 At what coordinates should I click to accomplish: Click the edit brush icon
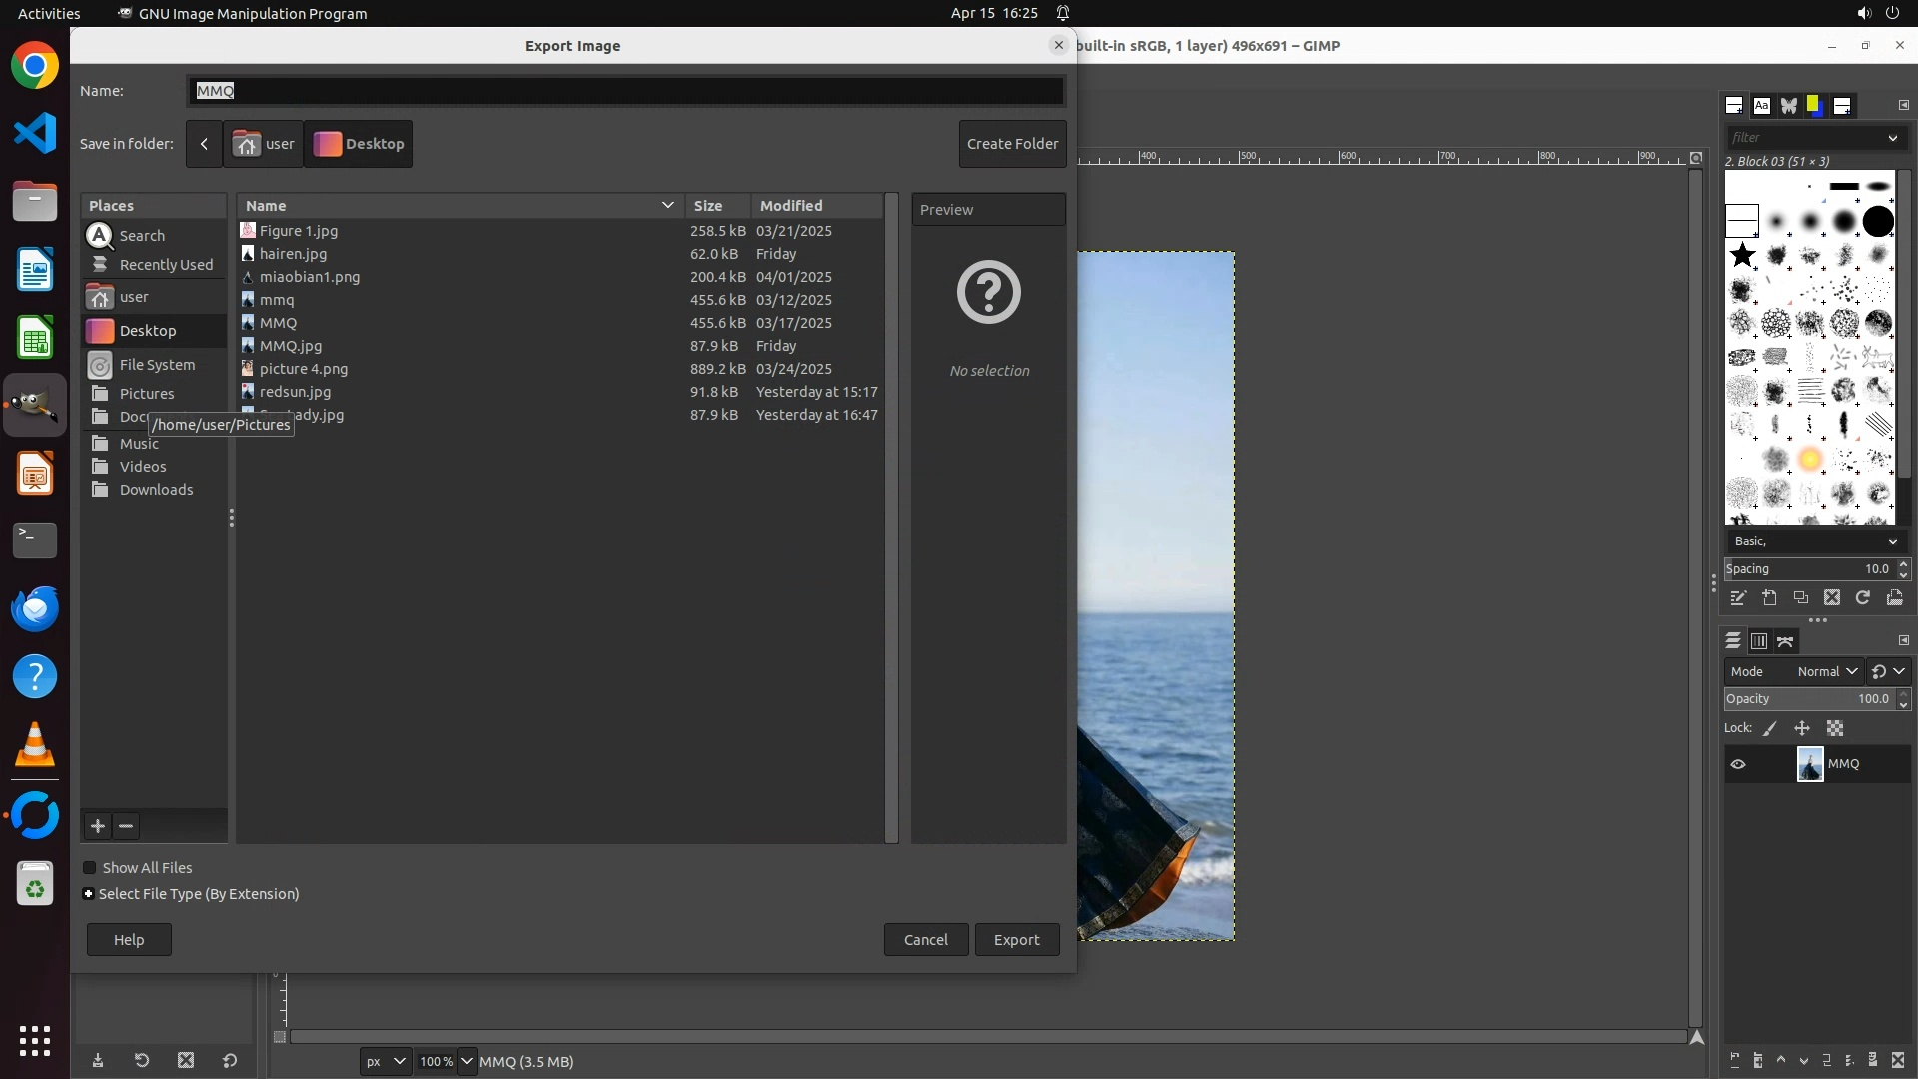pyautogui.click(x=1738, y=598)
